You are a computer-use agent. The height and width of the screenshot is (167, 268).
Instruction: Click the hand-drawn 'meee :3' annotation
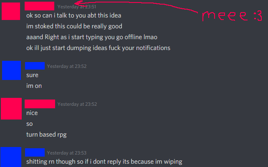[232, 16]
